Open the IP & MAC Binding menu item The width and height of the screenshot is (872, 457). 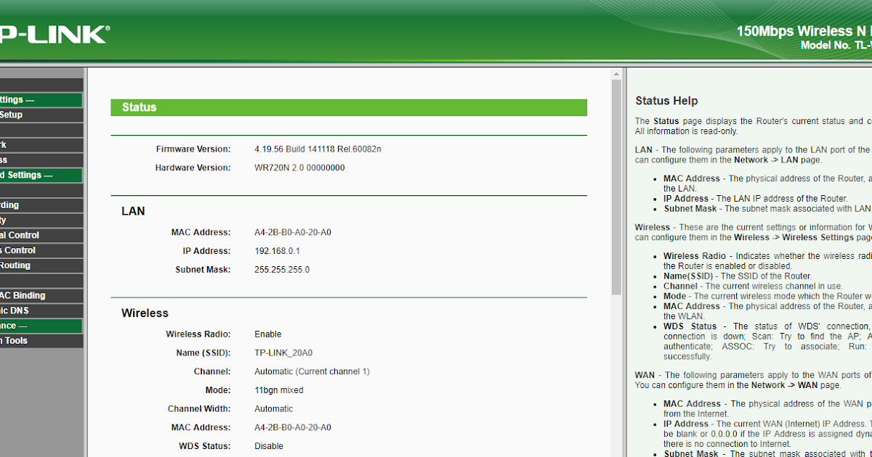click(x=41, y=295)
